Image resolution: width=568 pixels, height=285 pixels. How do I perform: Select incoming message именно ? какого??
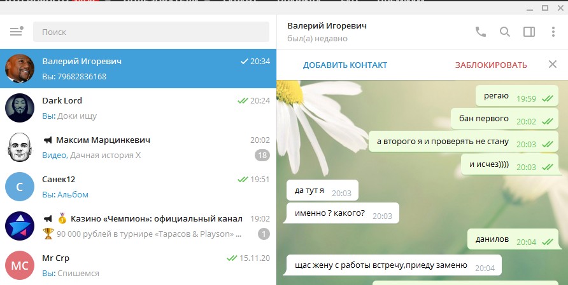(343, 213)
